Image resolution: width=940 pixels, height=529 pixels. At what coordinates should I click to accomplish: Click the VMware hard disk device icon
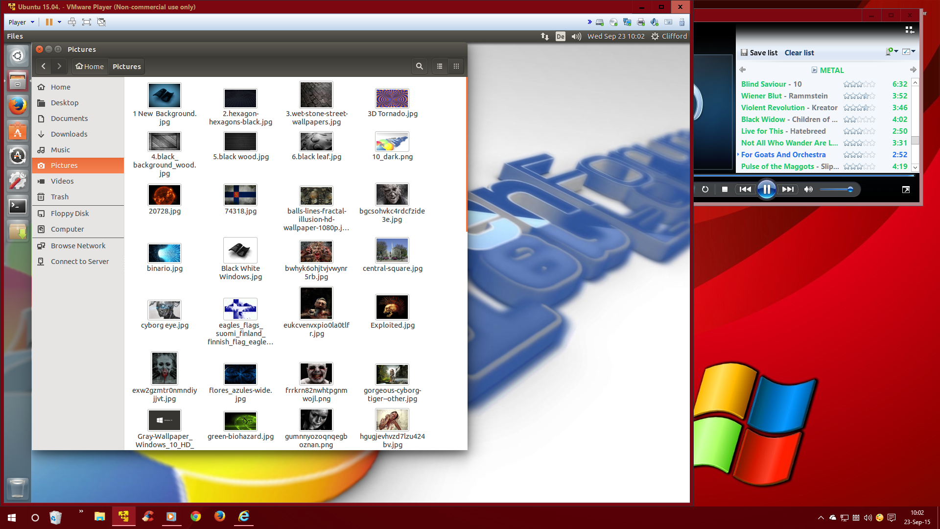(x=600, y=22)
